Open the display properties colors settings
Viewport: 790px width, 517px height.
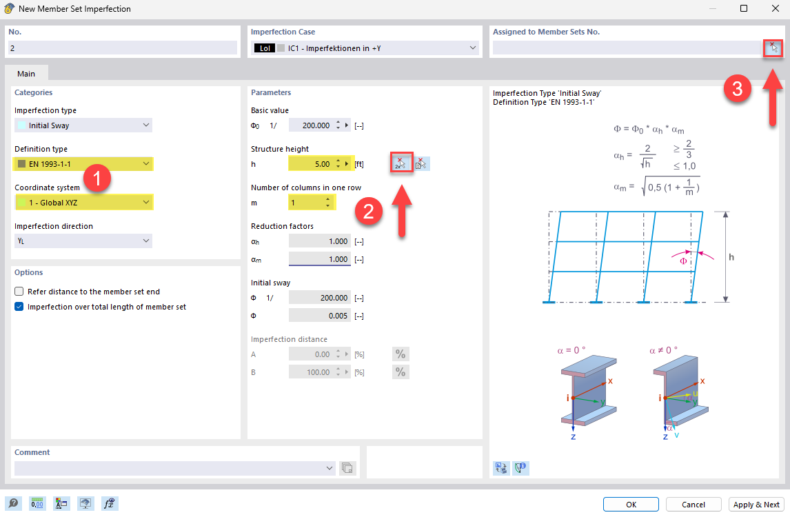click(61, 503)
